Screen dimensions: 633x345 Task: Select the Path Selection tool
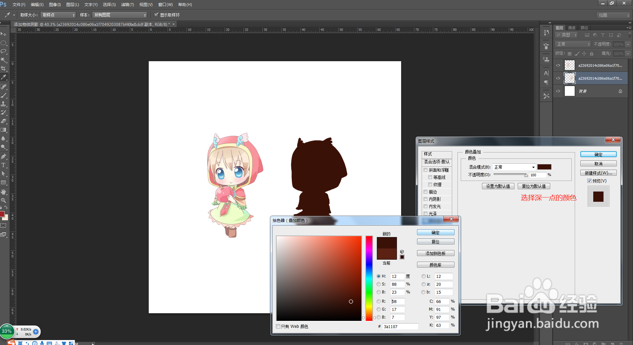point(4,174)
